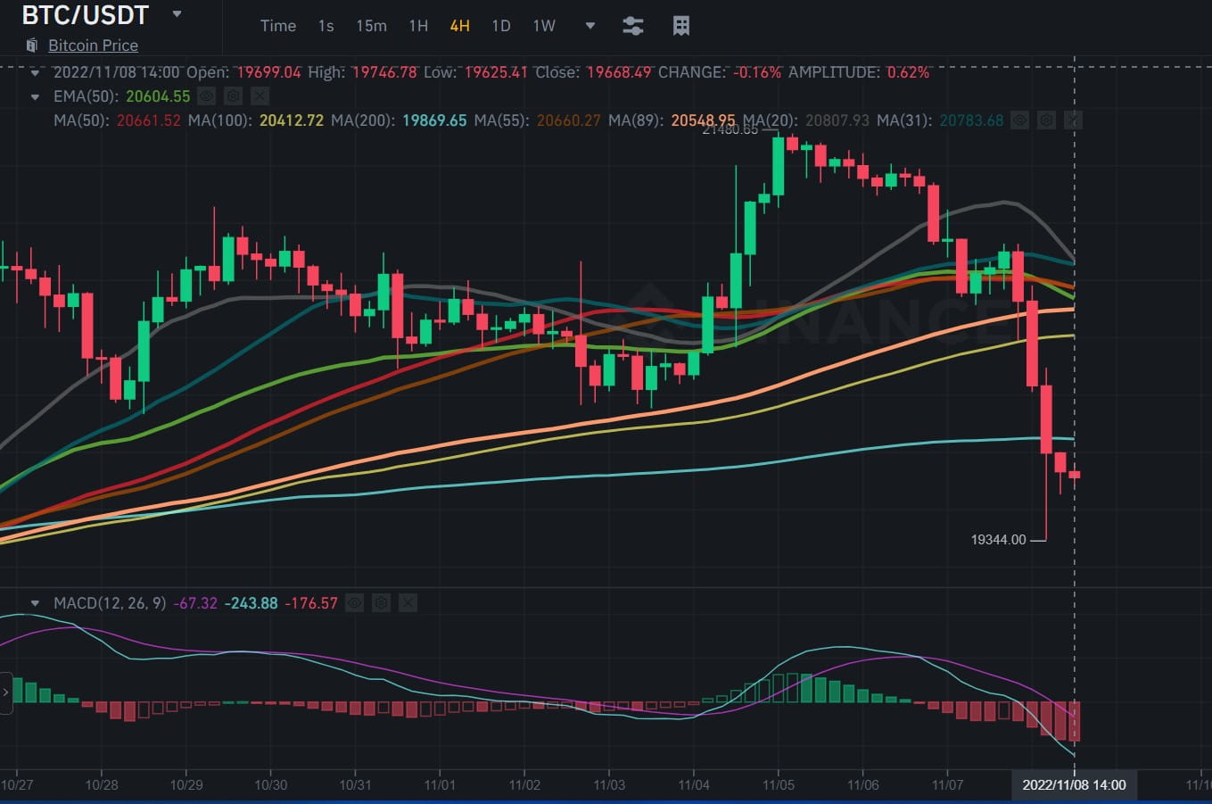Click the depth chart icon beside settings

681,26
